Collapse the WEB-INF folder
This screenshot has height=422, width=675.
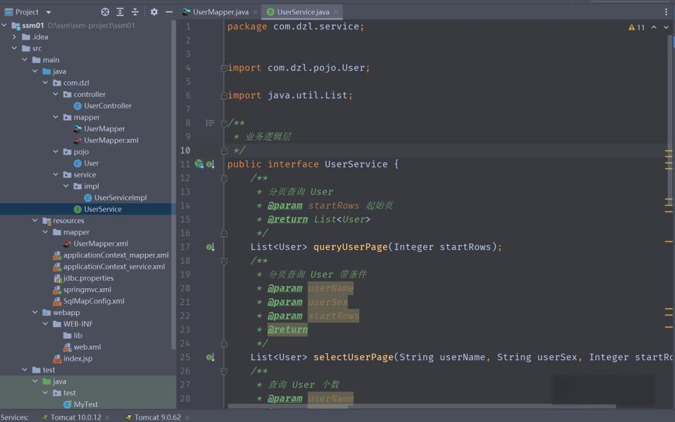click(45, 324)
